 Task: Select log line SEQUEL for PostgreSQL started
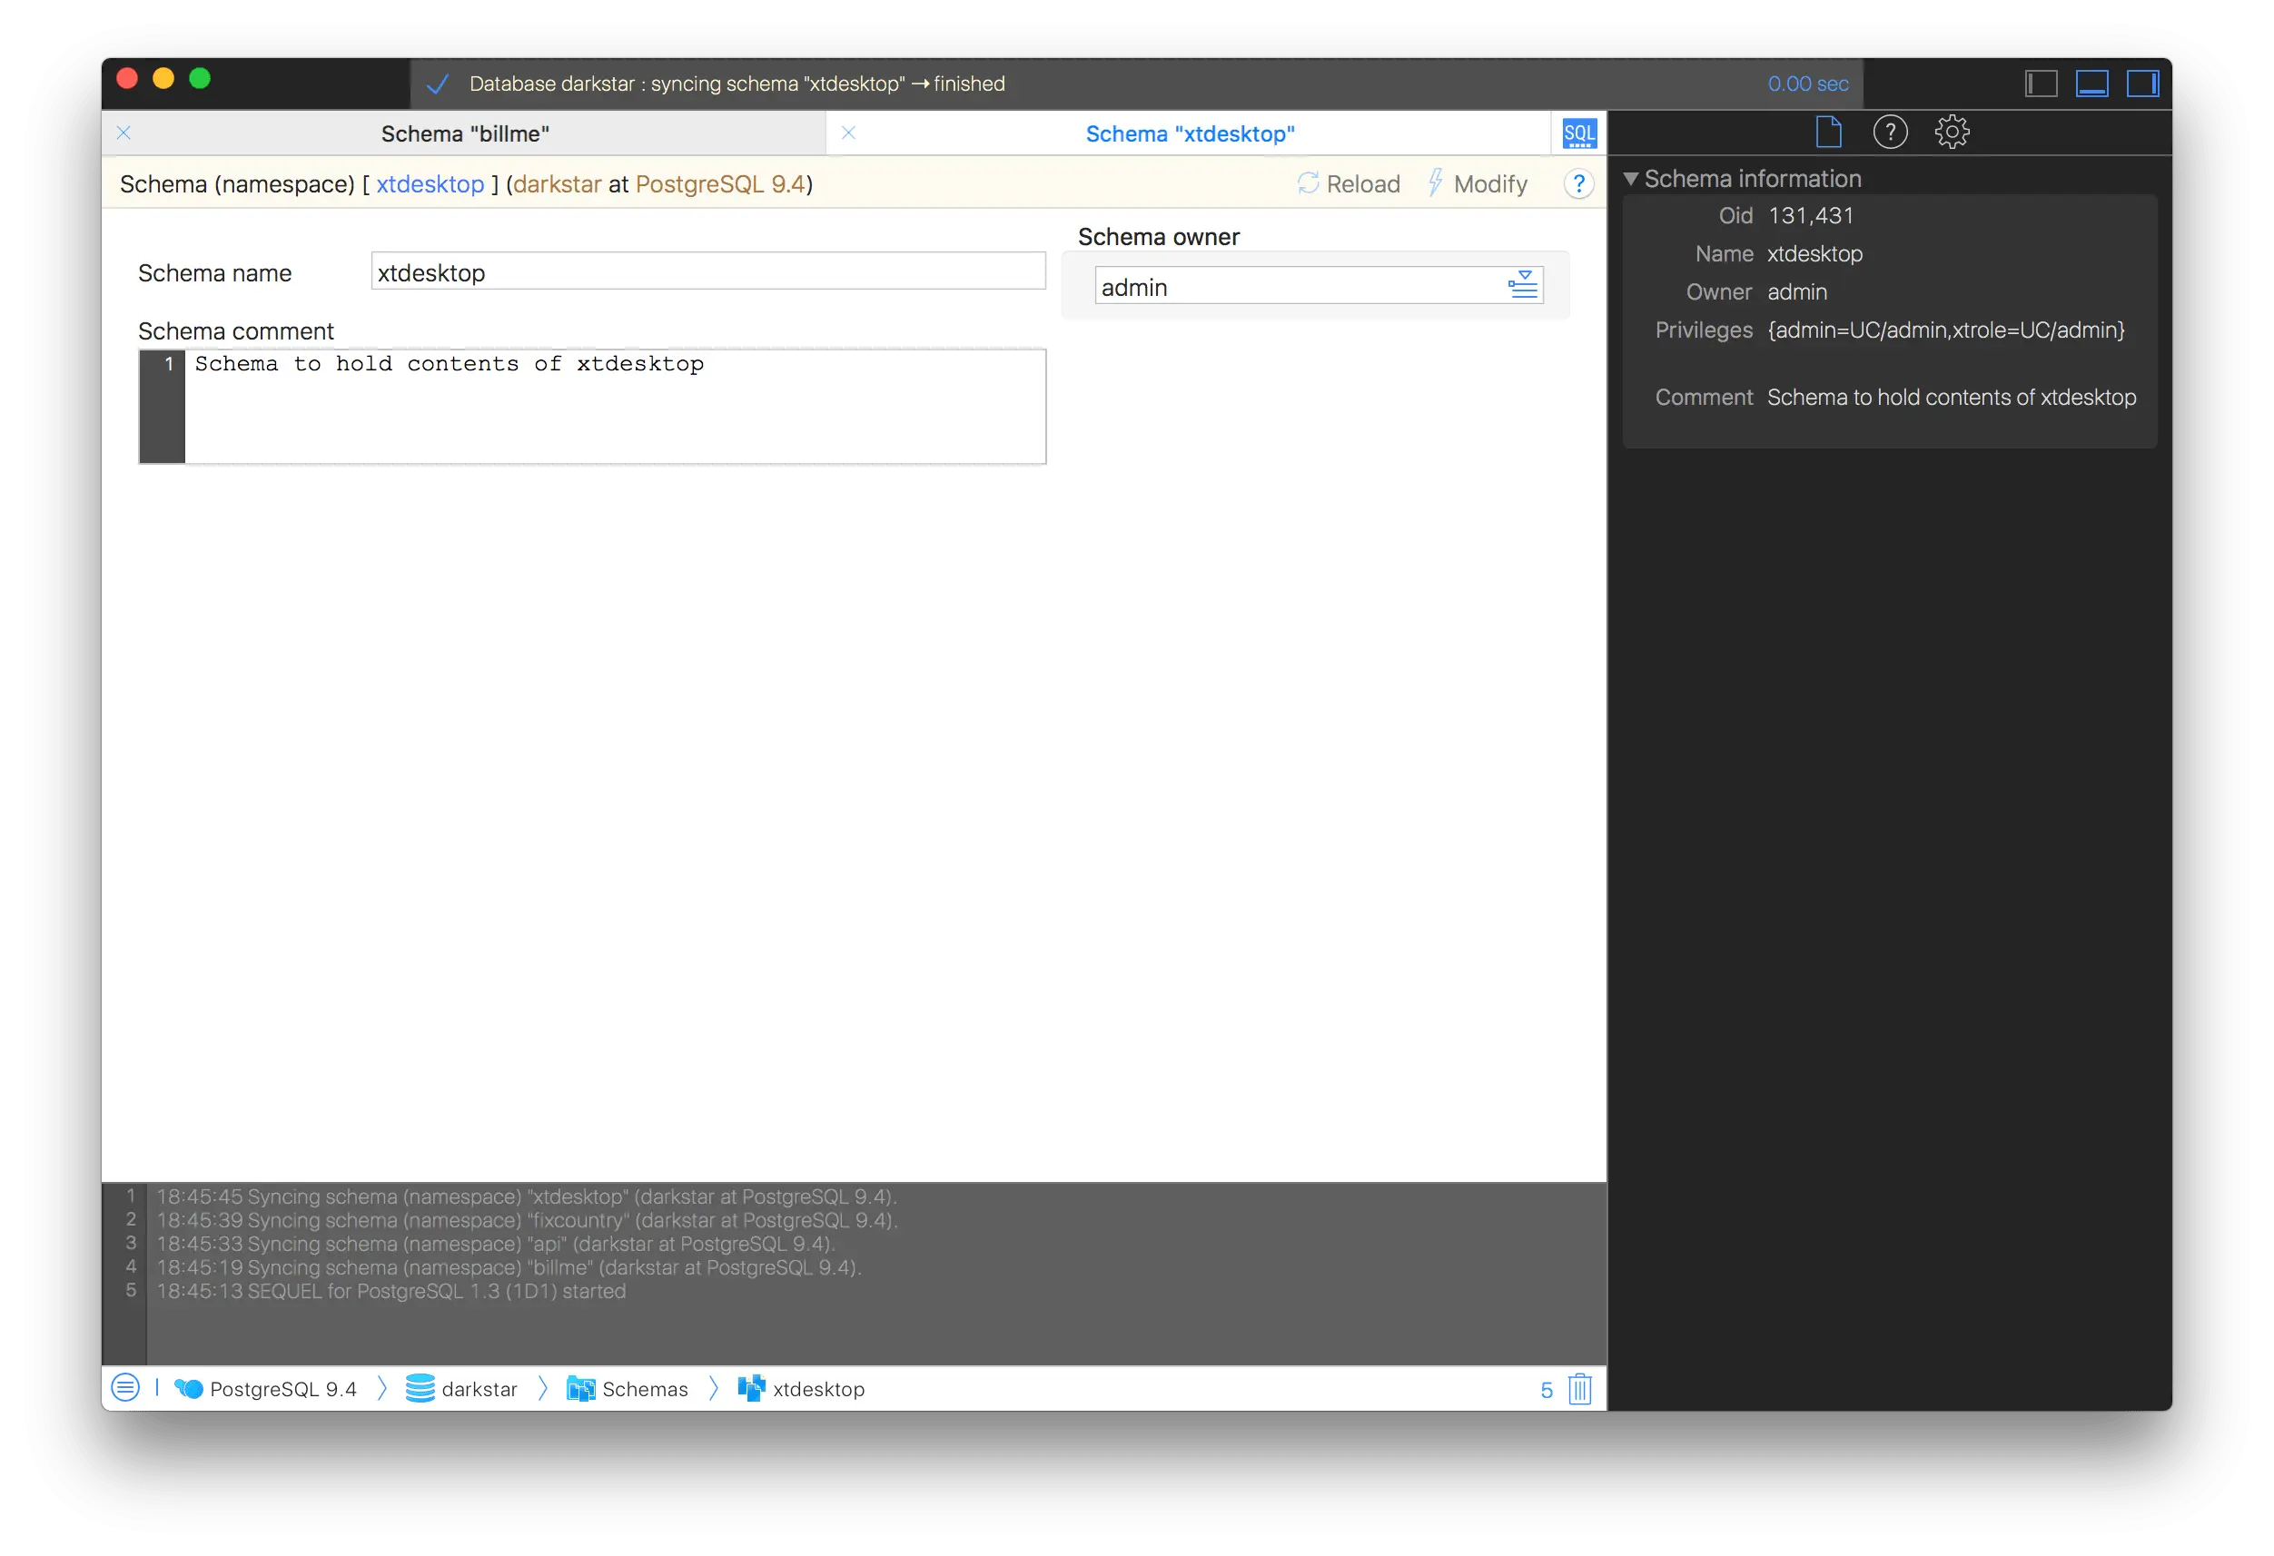click(391, 1290)
